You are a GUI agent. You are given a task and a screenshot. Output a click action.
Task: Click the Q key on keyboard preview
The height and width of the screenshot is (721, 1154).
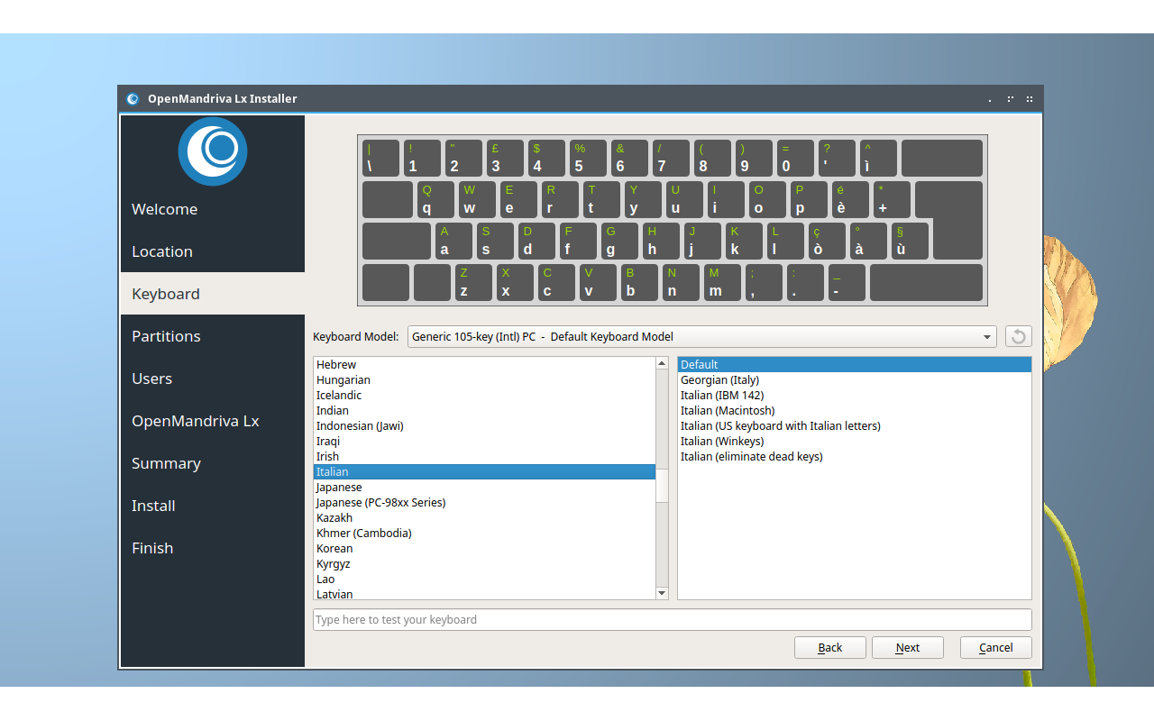pos(435,199)
